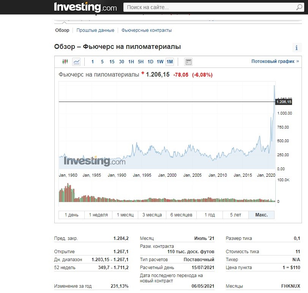308x293 pixels.
Task: Click the 1.206,15 price marker on chart
Action: click(x=283, y=102)
